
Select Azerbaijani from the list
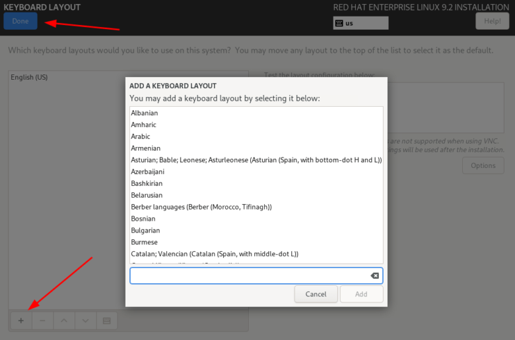256,172
